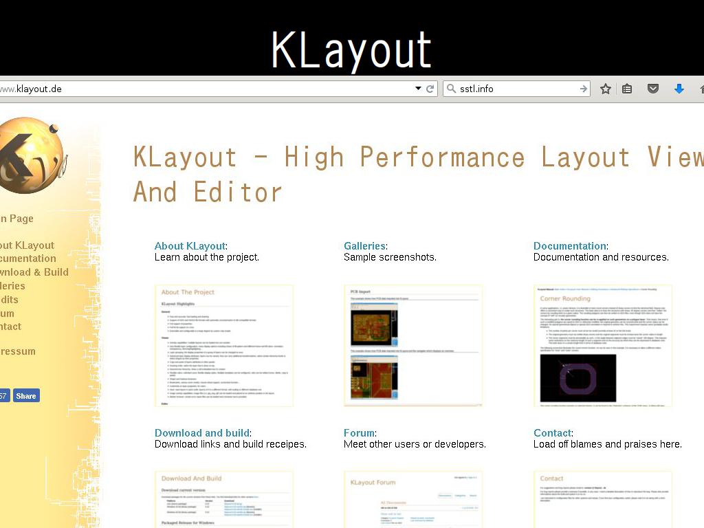Open the PCB Import gallery thumbnail
The height and width of the screenshot is (528, 704).
(413, 346)
